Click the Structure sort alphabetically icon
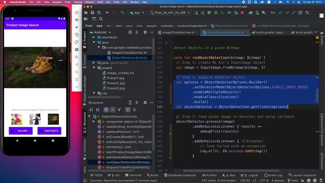The height and width of the screenshot is (183, 325). pyautogui.click(x=97, y=110)
